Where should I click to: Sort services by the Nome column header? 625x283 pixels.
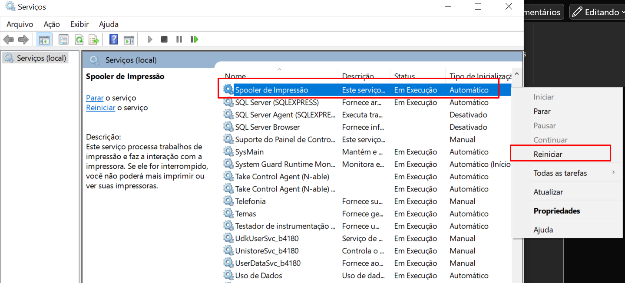tap(235, 76)
